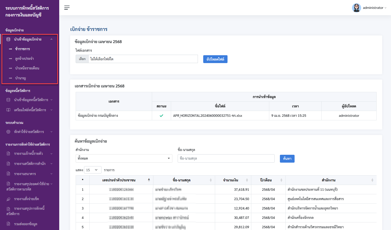Click the ค้นหา search button

tap(287, 159)
